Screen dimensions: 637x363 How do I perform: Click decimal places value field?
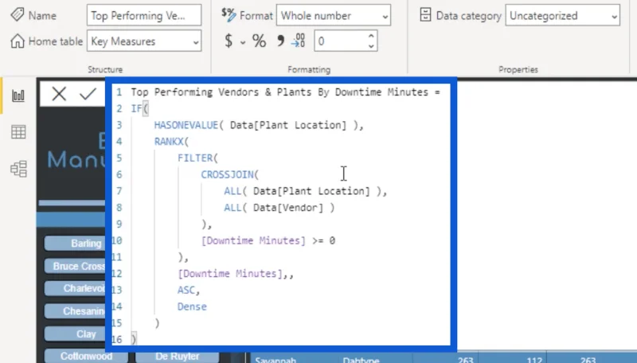[x=341, y=41]
